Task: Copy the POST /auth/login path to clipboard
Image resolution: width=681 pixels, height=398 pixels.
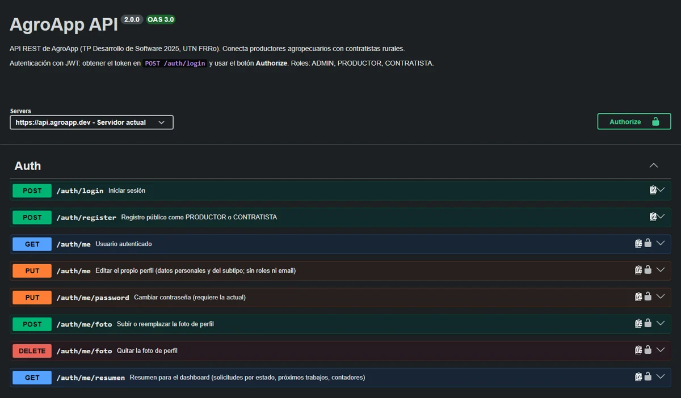Action: coord(653,190)
